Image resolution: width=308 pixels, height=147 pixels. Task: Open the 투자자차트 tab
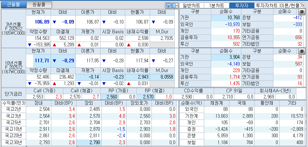click(267, 5)
